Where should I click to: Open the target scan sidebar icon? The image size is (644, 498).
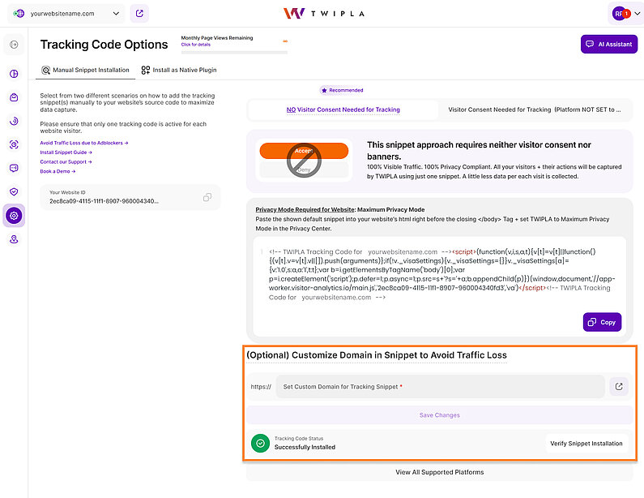(x=14, y=144)
